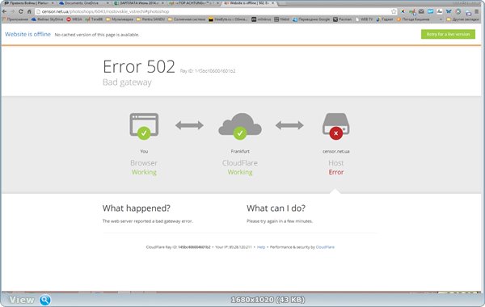Open the Мультиварка bookmarks folder
485x307 pixels.
pyautogui.click(x=120, y=19)
